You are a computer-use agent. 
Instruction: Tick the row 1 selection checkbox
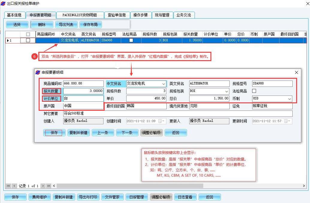pyautogui.click(x=28, y=40)
